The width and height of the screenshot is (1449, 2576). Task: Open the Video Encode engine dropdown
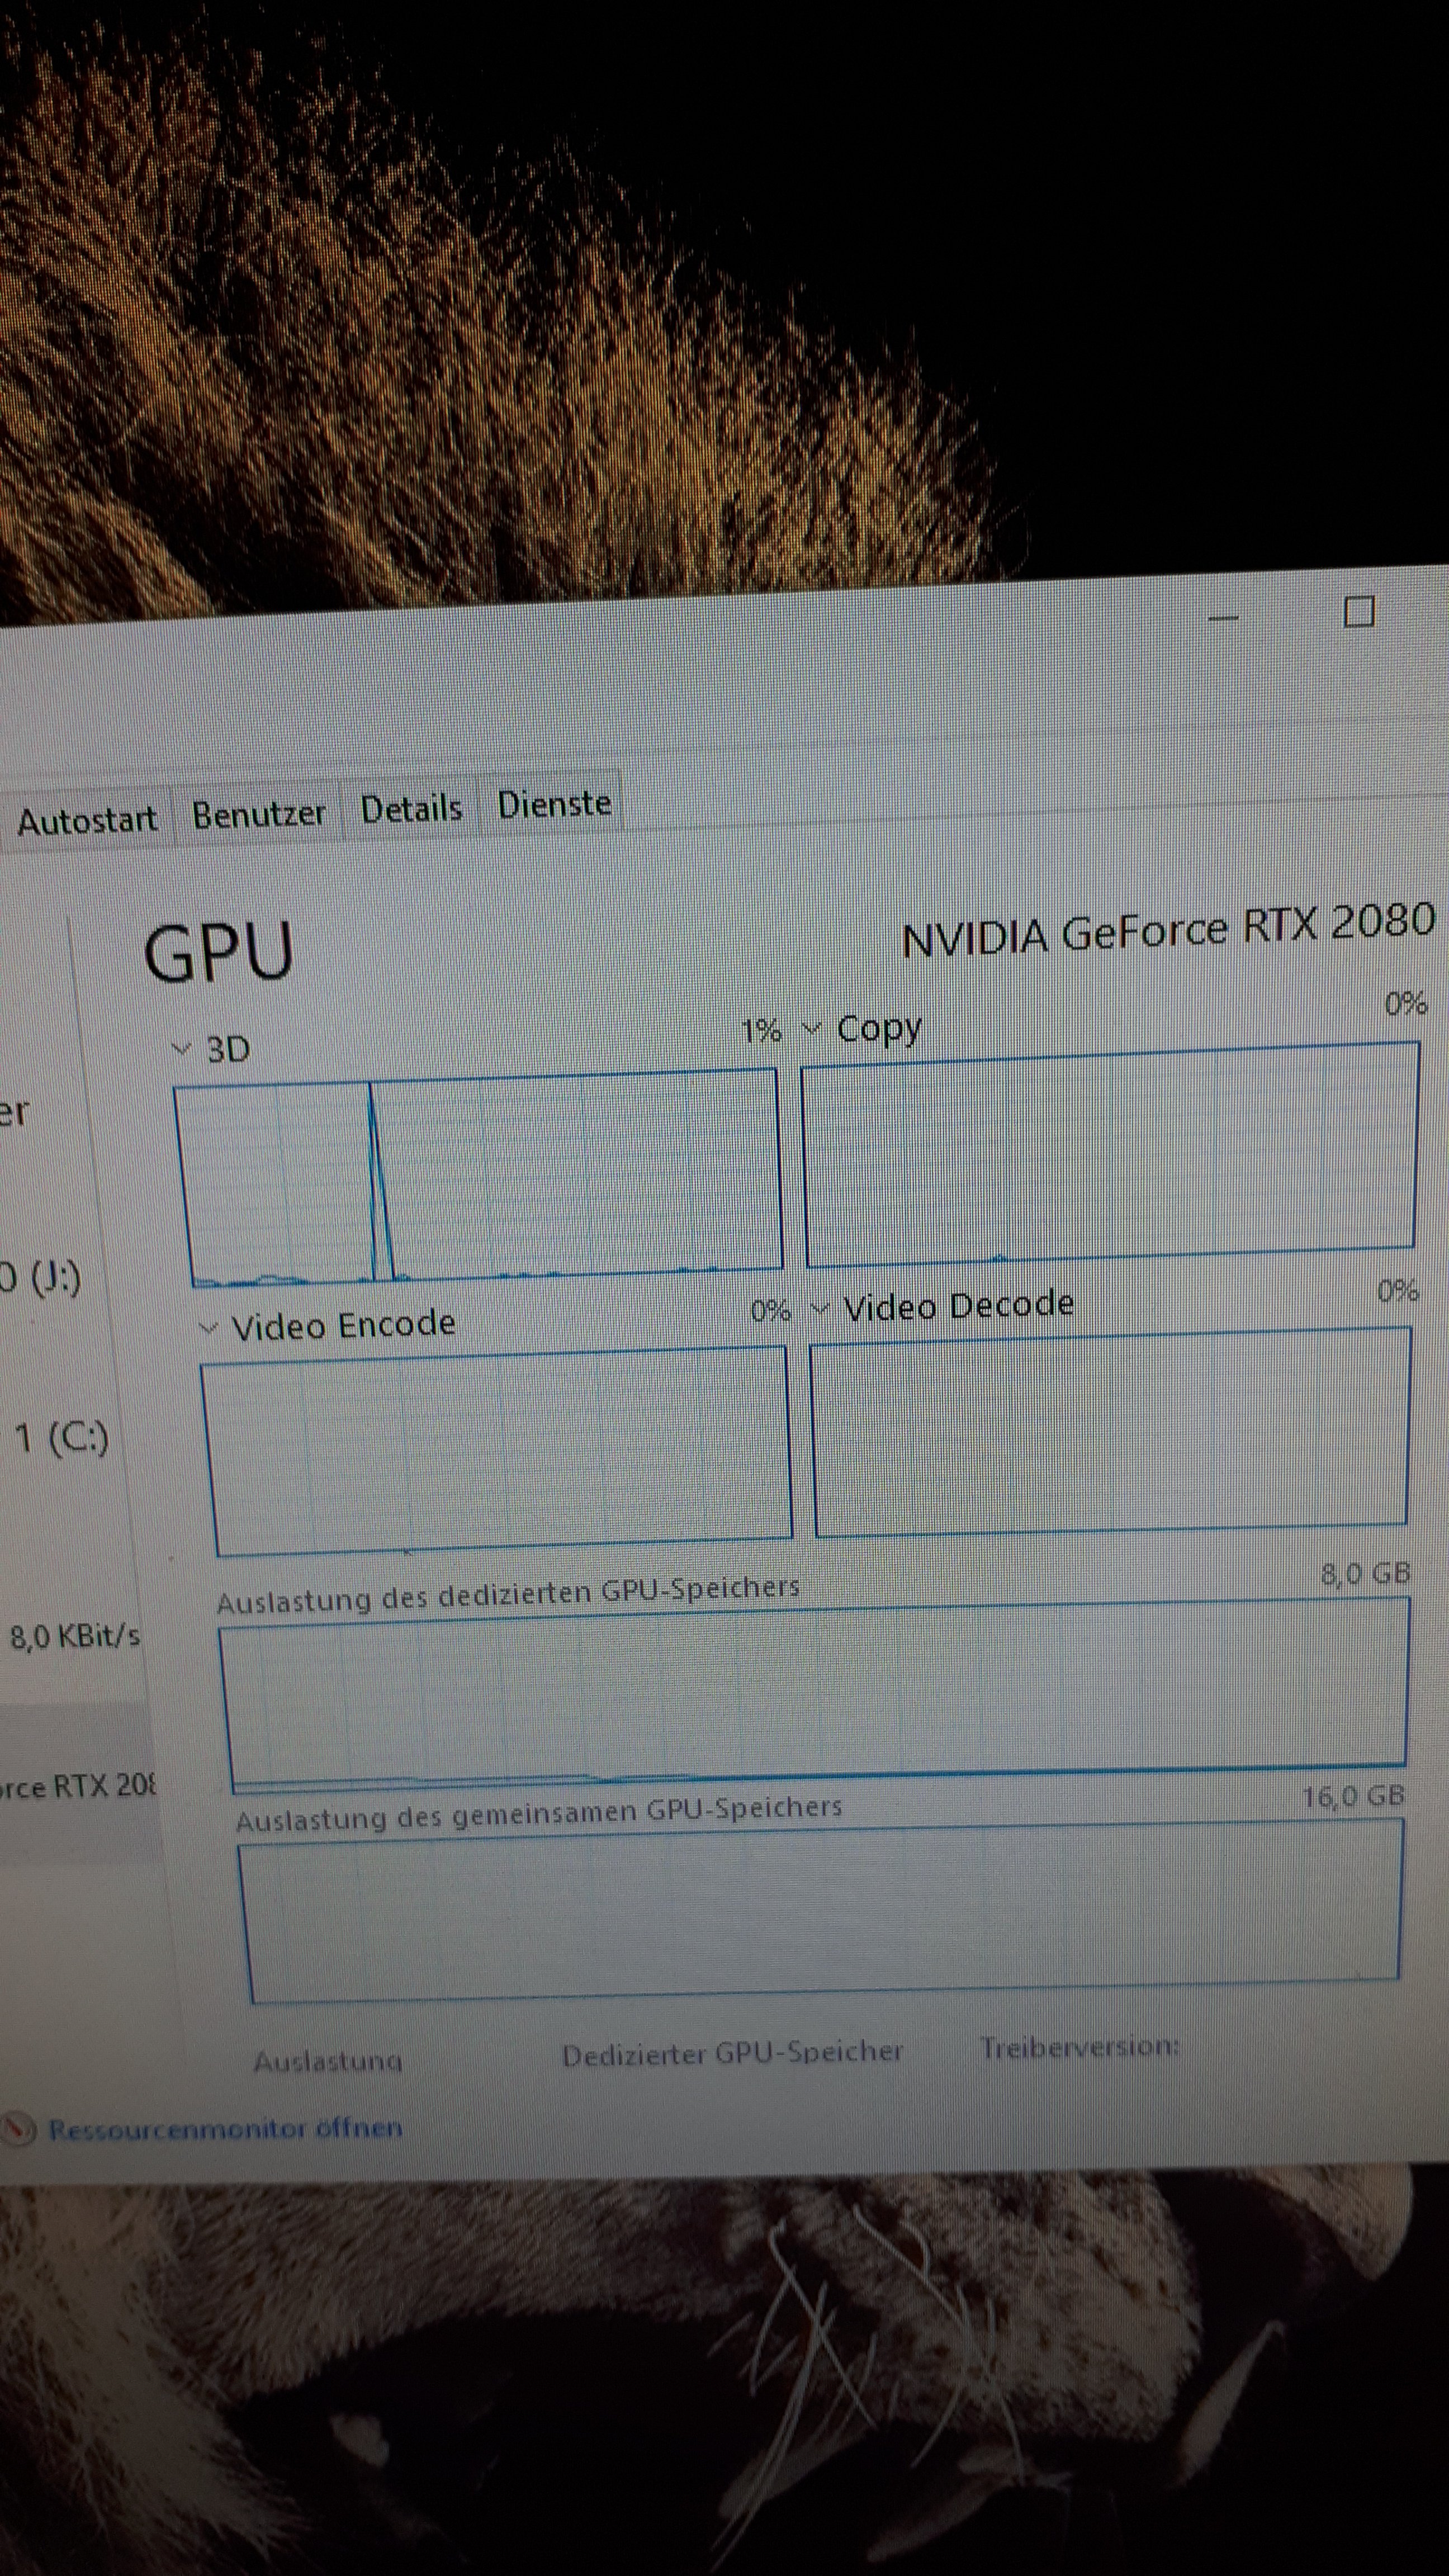click(x=209, y=1329)
